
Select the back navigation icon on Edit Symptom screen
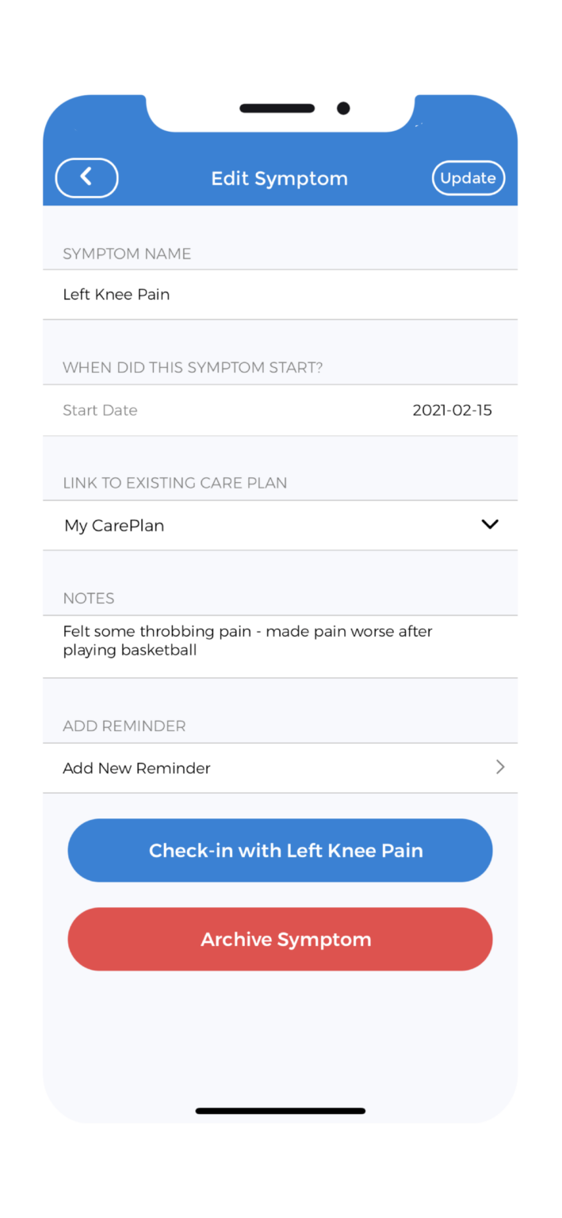click(x=86, y=178)
